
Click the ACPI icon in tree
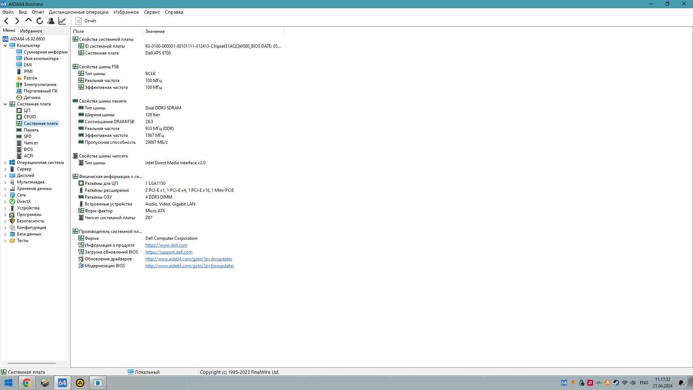point(19,156)
